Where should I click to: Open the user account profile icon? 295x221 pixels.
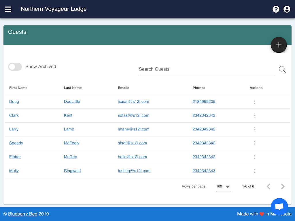point(287,9)
